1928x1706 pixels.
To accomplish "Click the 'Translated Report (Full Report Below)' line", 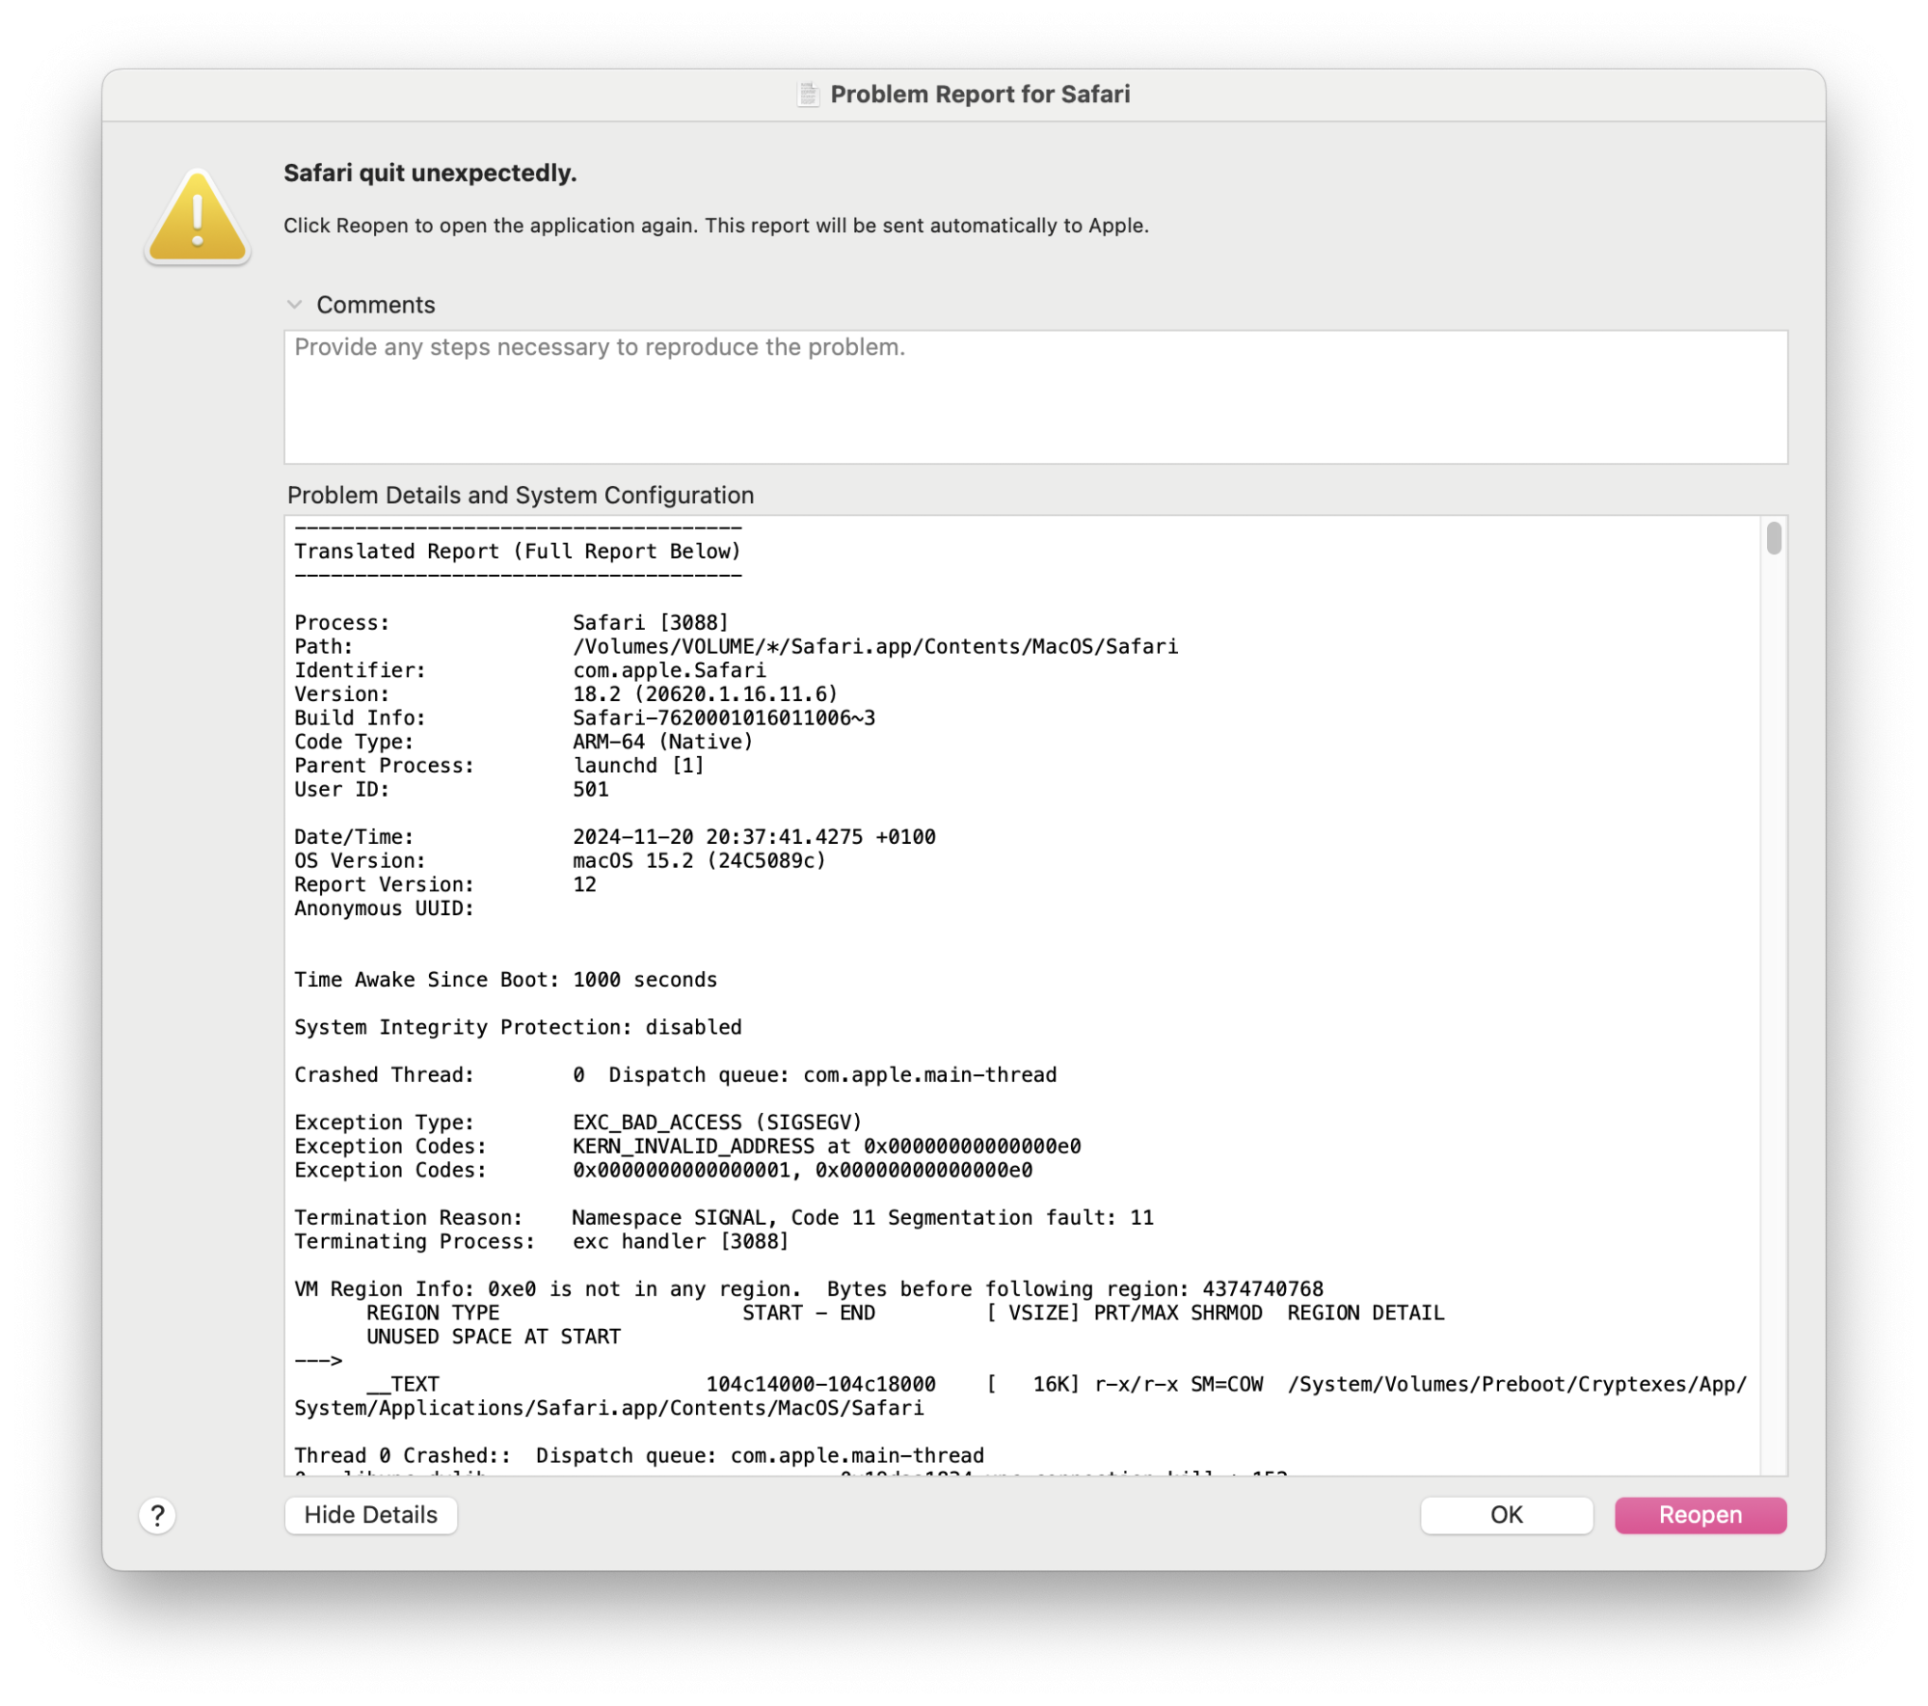I will 518,552.
